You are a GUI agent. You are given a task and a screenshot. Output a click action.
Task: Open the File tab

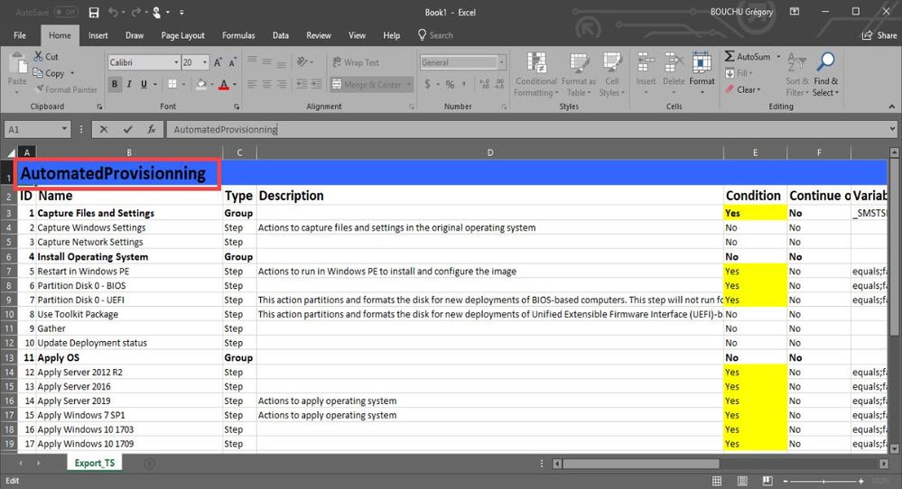(x=20, y=35)
